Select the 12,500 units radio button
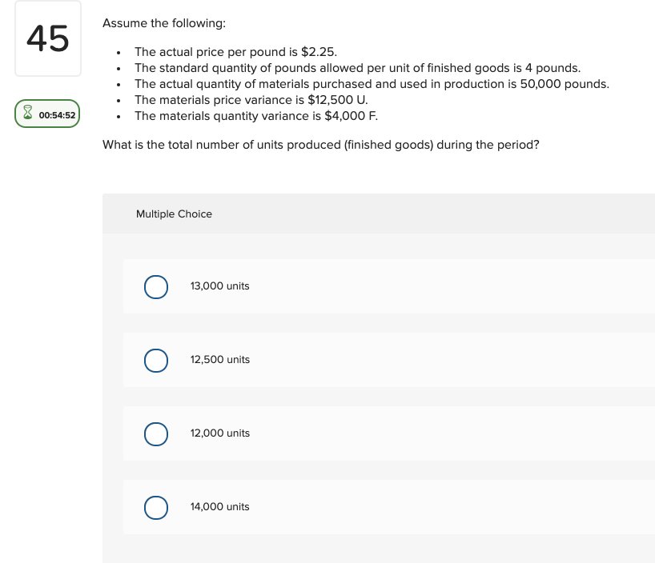This screenshot has height=563, width=655. 156,360
